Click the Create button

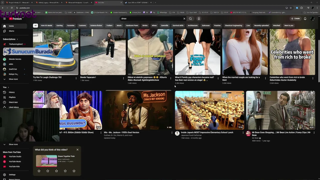[x=295, y=18]
